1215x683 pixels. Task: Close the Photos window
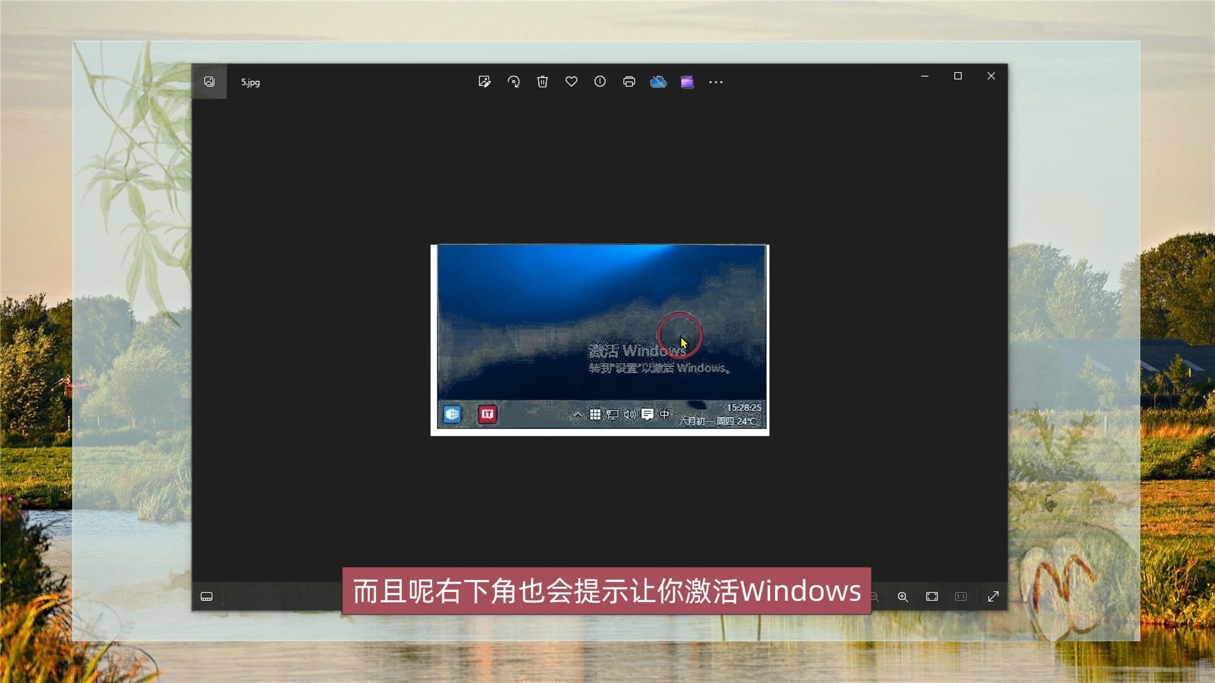click(x=991, y=76)
